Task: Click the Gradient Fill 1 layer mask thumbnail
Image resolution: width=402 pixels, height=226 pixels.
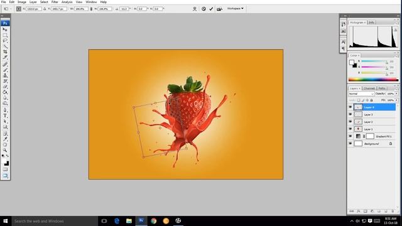Action: (x=370, y=136)
